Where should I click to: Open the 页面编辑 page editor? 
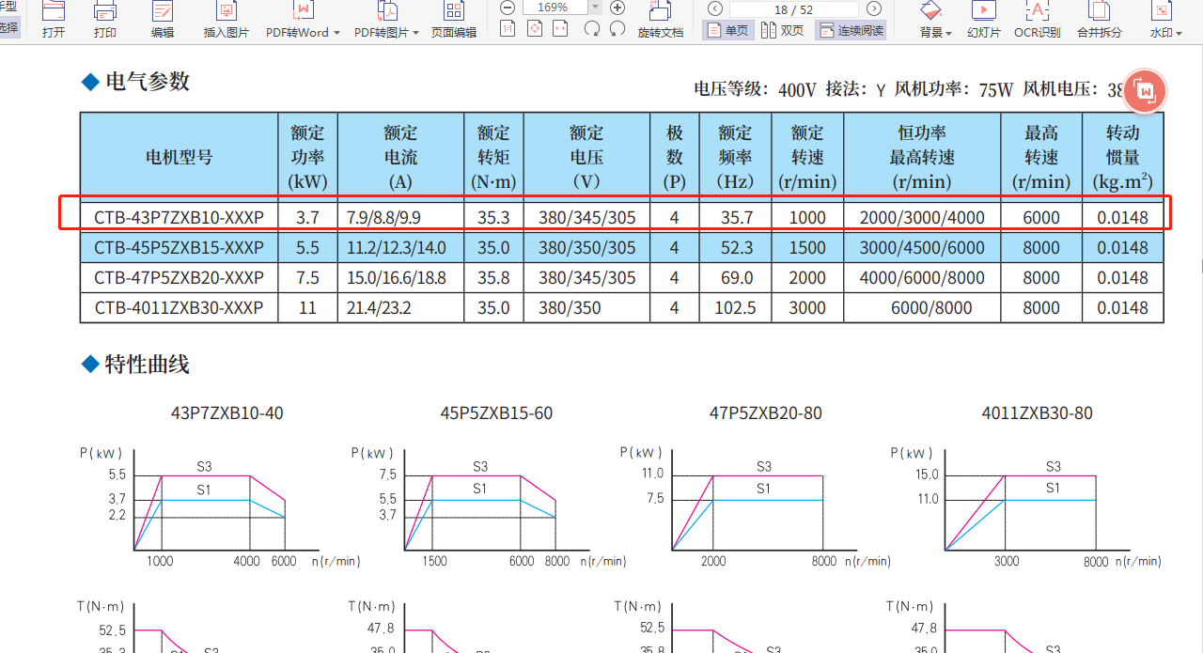pyautogui.click(x=454, y=20)
